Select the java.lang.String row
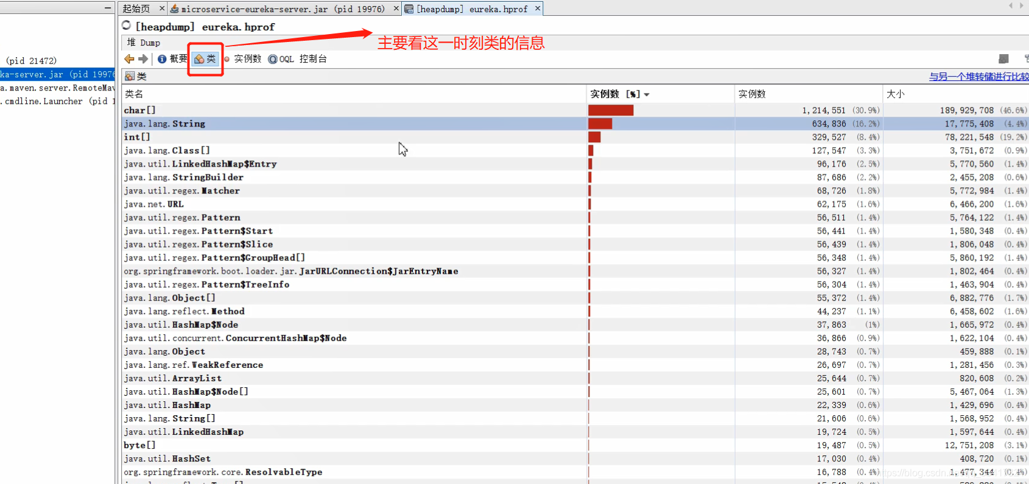This screenshot has height=484, width=1029. point(575,123)
